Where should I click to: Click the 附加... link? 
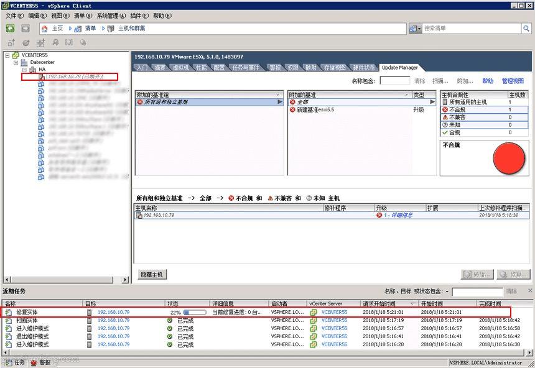pos(465,81)
